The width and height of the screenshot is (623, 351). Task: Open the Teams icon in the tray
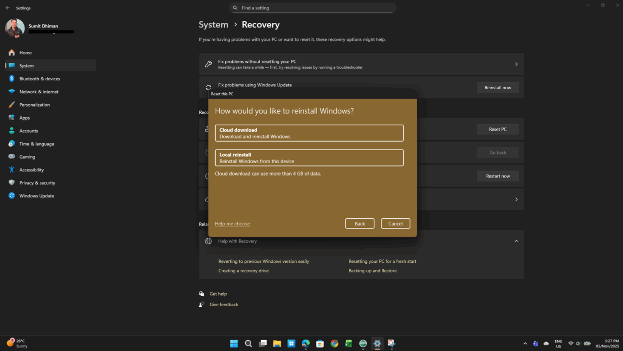536,344
